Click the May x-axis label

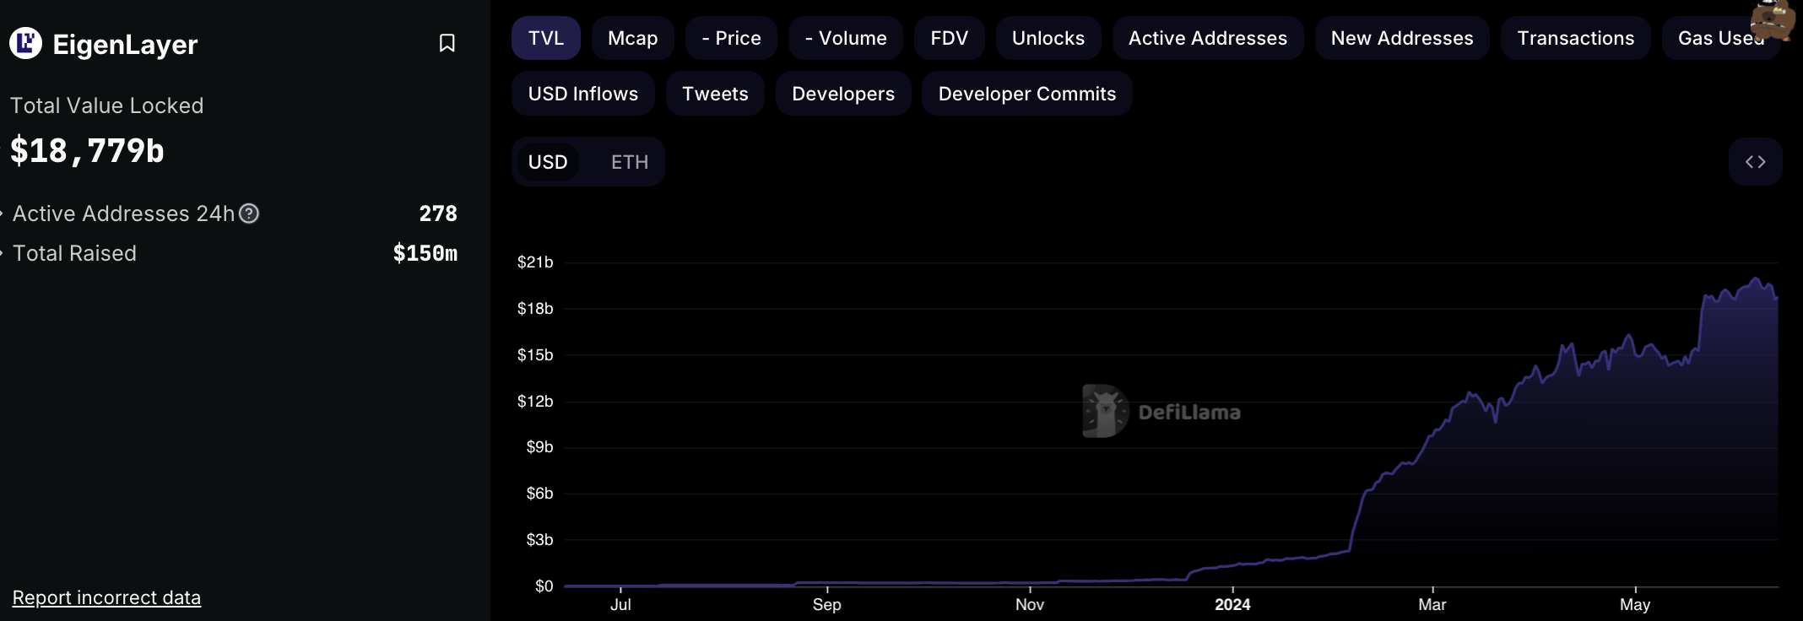1635,604
